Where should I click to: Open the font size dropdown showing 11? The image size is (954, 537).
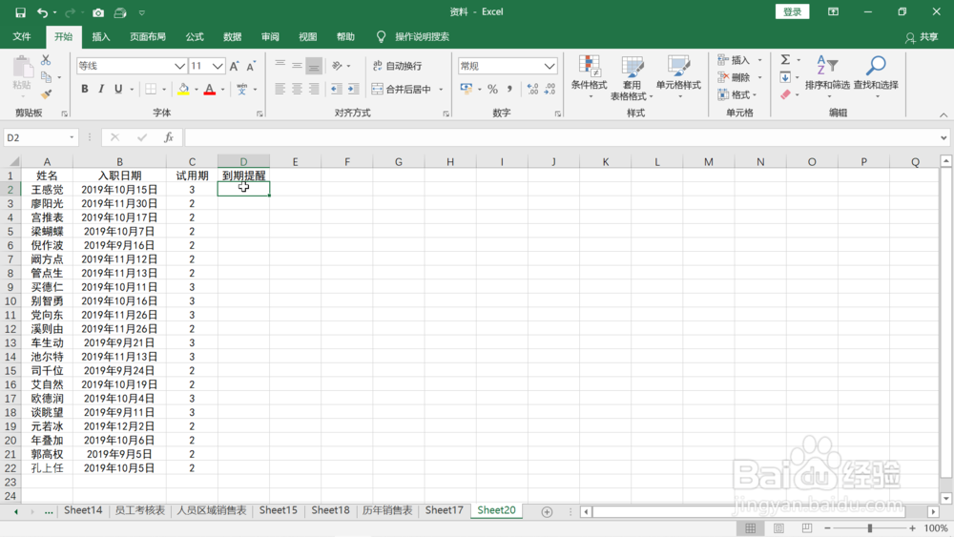[x=218, y=66]
